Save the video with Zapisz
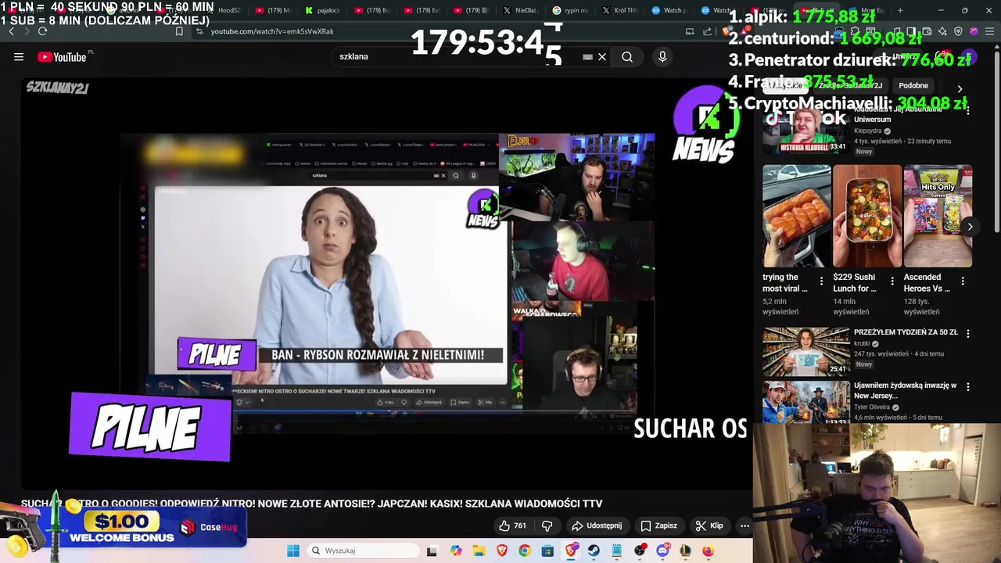 [x=658, y=525]
